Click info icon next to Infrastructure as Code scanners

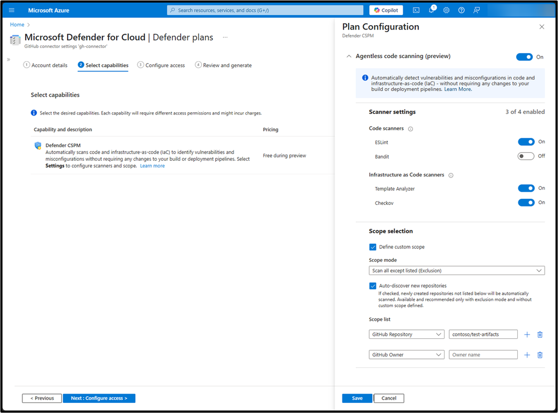(x=451, y=175)
